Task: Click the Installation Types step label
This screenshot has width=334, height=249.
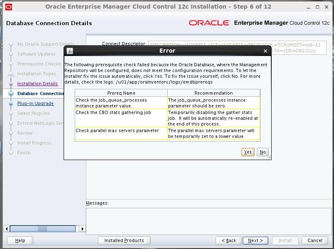Action: click(x=36, y=74)
